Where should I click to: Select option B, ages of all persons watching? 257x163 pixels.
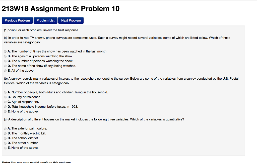click(x=5, y=56)
